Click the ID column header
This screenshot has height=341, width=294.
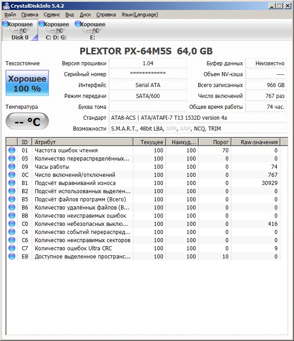[x=24, y=142]
